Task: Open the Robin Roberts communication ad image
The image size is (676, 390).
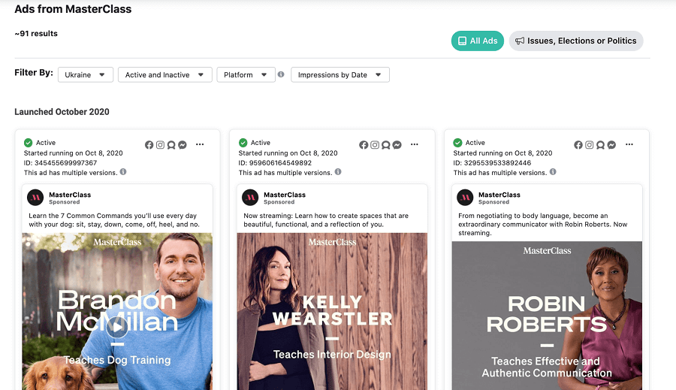Action: 547,316
